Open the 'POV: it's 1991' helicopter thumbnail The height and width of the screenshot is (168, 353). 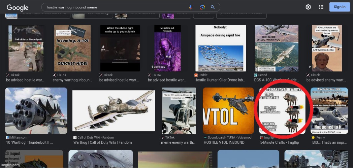pos(179,111)
